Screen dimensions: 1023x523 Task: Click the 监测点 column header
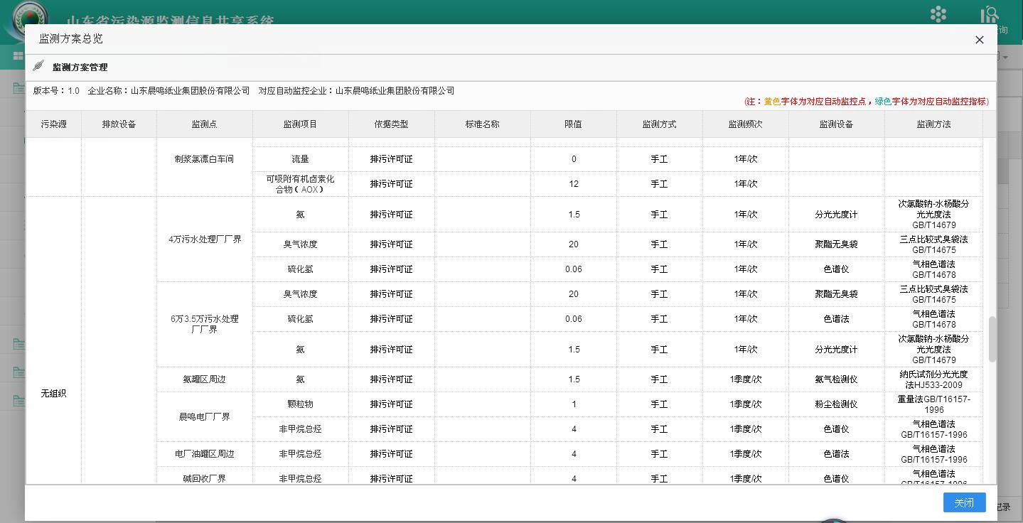tap(204, 124)
